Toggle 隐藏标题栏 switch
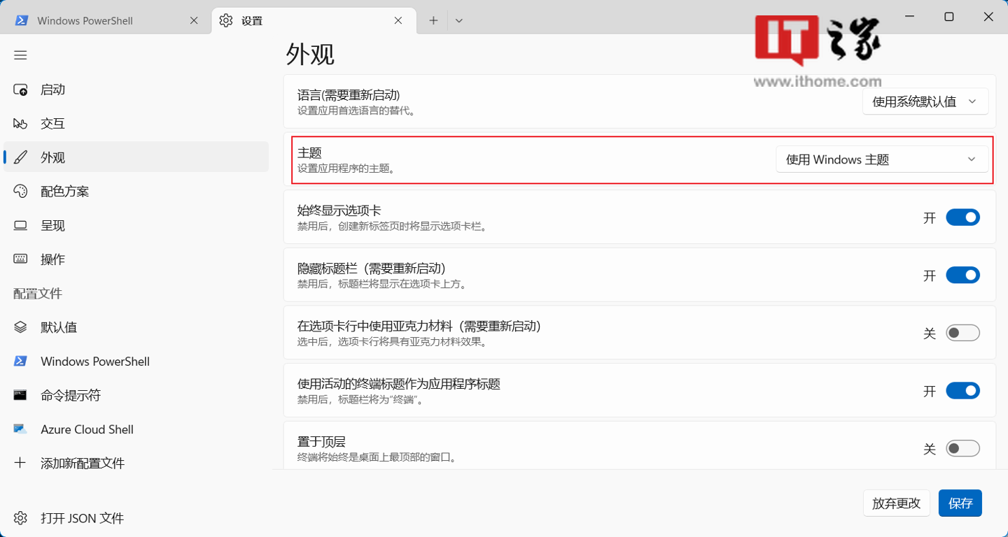Image resolution: width=1008 pixels, height=537 pixels. pos(962,275)
